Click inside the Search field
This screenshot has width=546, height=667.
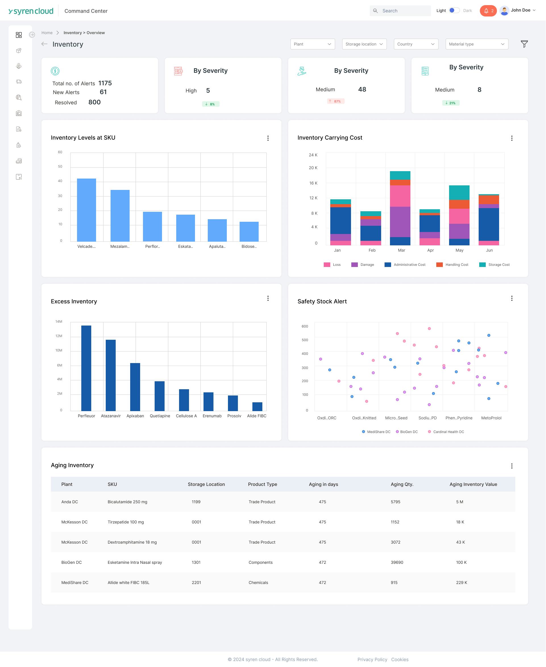point(400,11)
